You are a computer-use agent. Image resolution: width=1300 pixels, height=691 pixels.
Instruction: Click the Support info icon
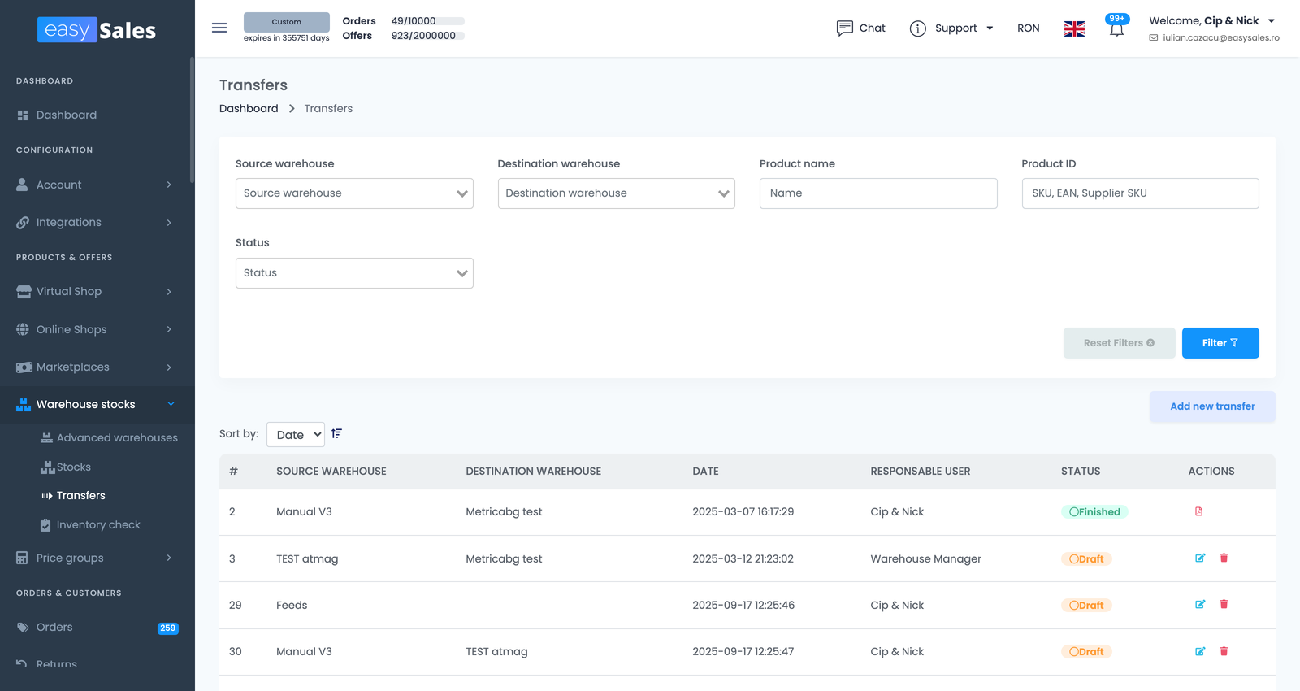[918, 28]
